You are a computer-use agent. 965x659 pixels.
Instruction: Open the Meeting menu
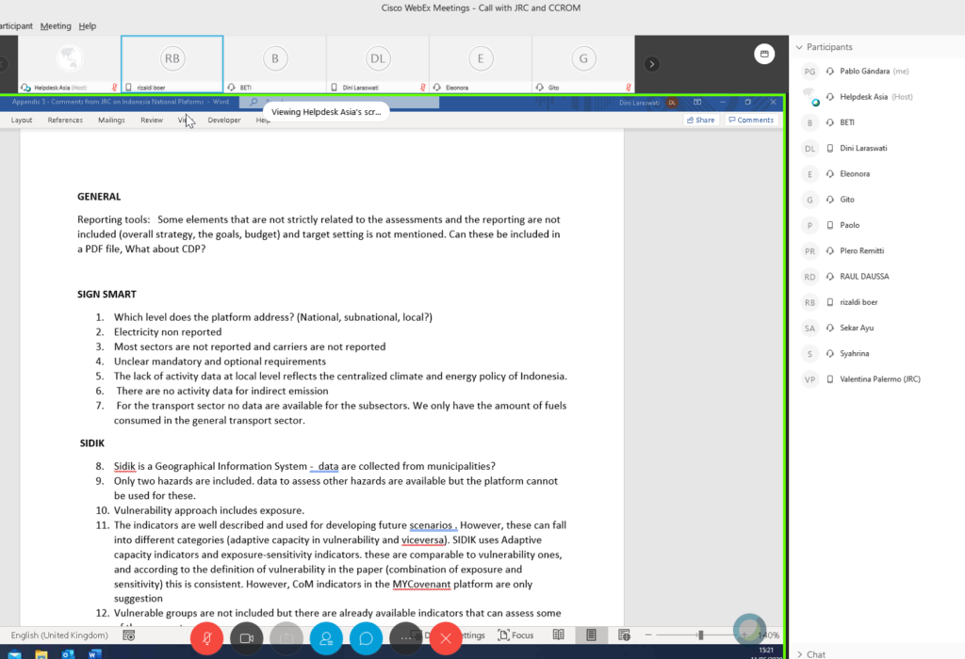tap(56, 26)
